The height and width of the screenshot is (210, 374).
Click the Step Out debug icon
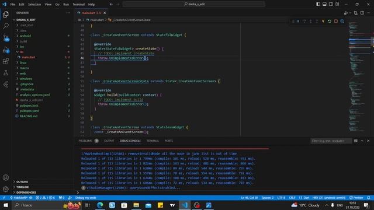(x=317, y=21)
